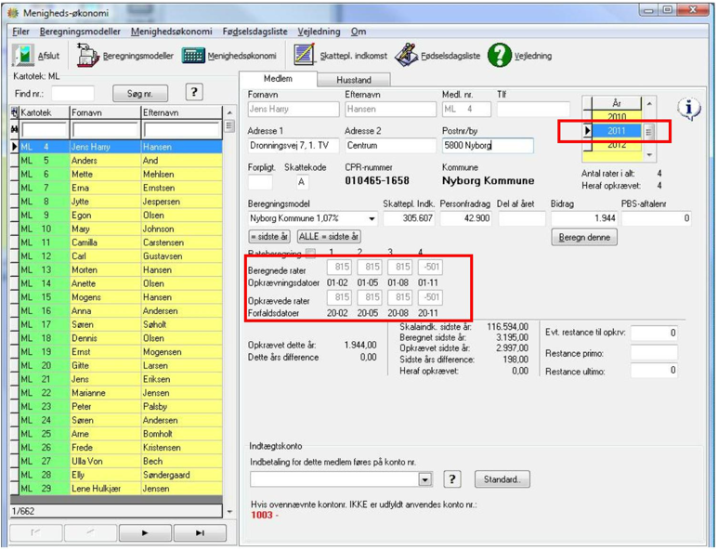The height and width of the screenshot is (550, 718).
Task: Expand the Beregningsmodel dropdown
Action: tap(372, 219)
